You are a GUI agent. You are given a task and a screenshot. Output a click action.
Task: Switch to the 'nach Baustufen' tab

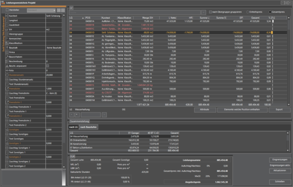coord(88,127)
